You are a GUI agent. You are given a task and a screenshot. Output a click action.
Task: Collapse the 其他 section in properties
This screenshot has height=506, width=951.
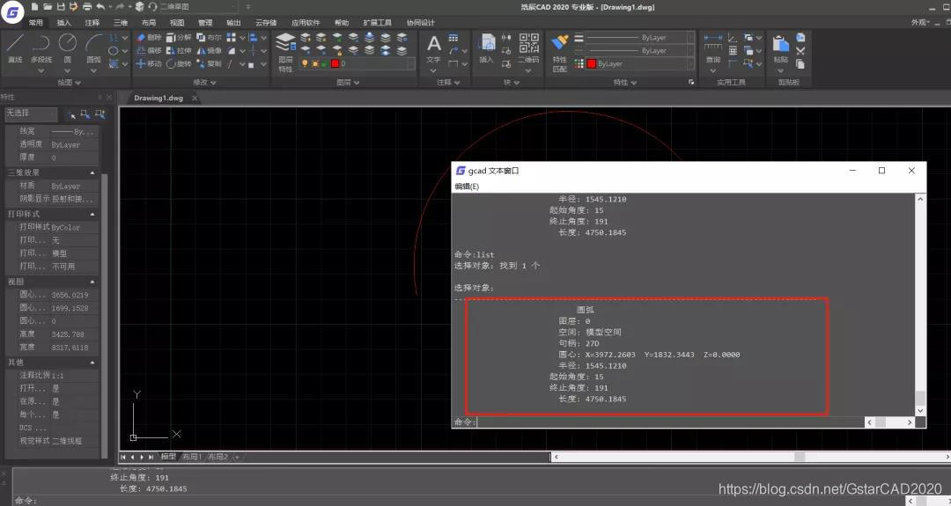pos(92,363)
